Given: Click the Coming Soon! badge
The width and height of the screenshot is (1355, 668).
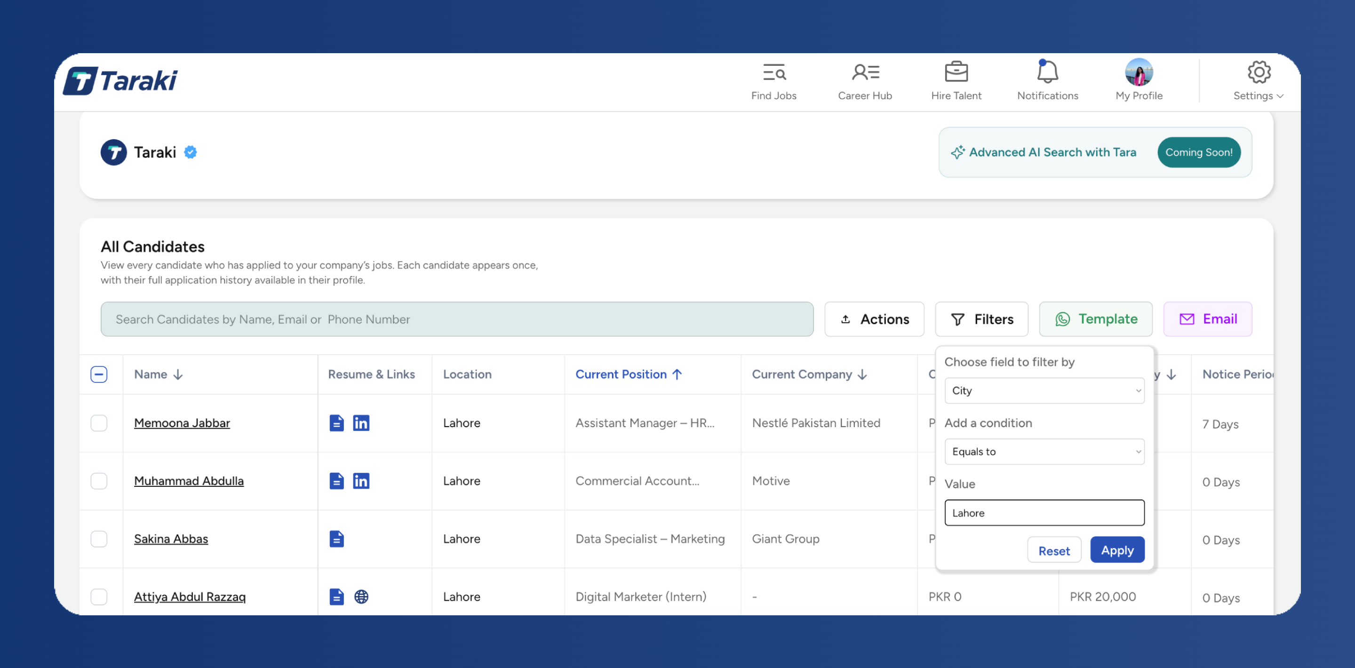Looking at the screenshot, I should point(1199,152).
